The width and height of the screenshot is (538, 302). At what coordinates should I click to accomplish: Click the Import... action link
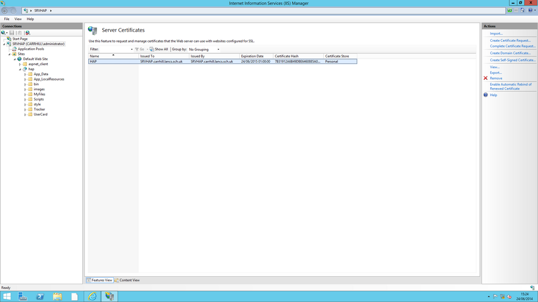[496, 34]
